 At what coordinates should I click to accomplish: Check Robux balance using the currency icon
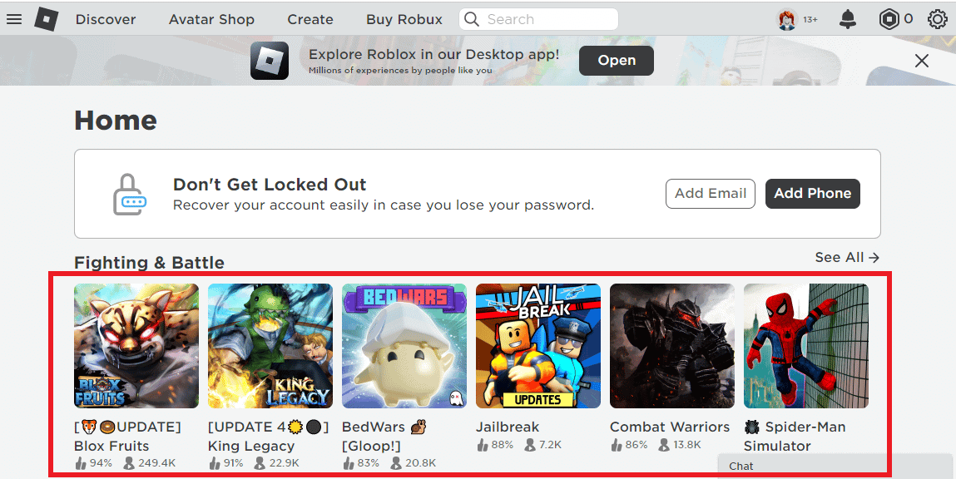[x=889, y=18]
